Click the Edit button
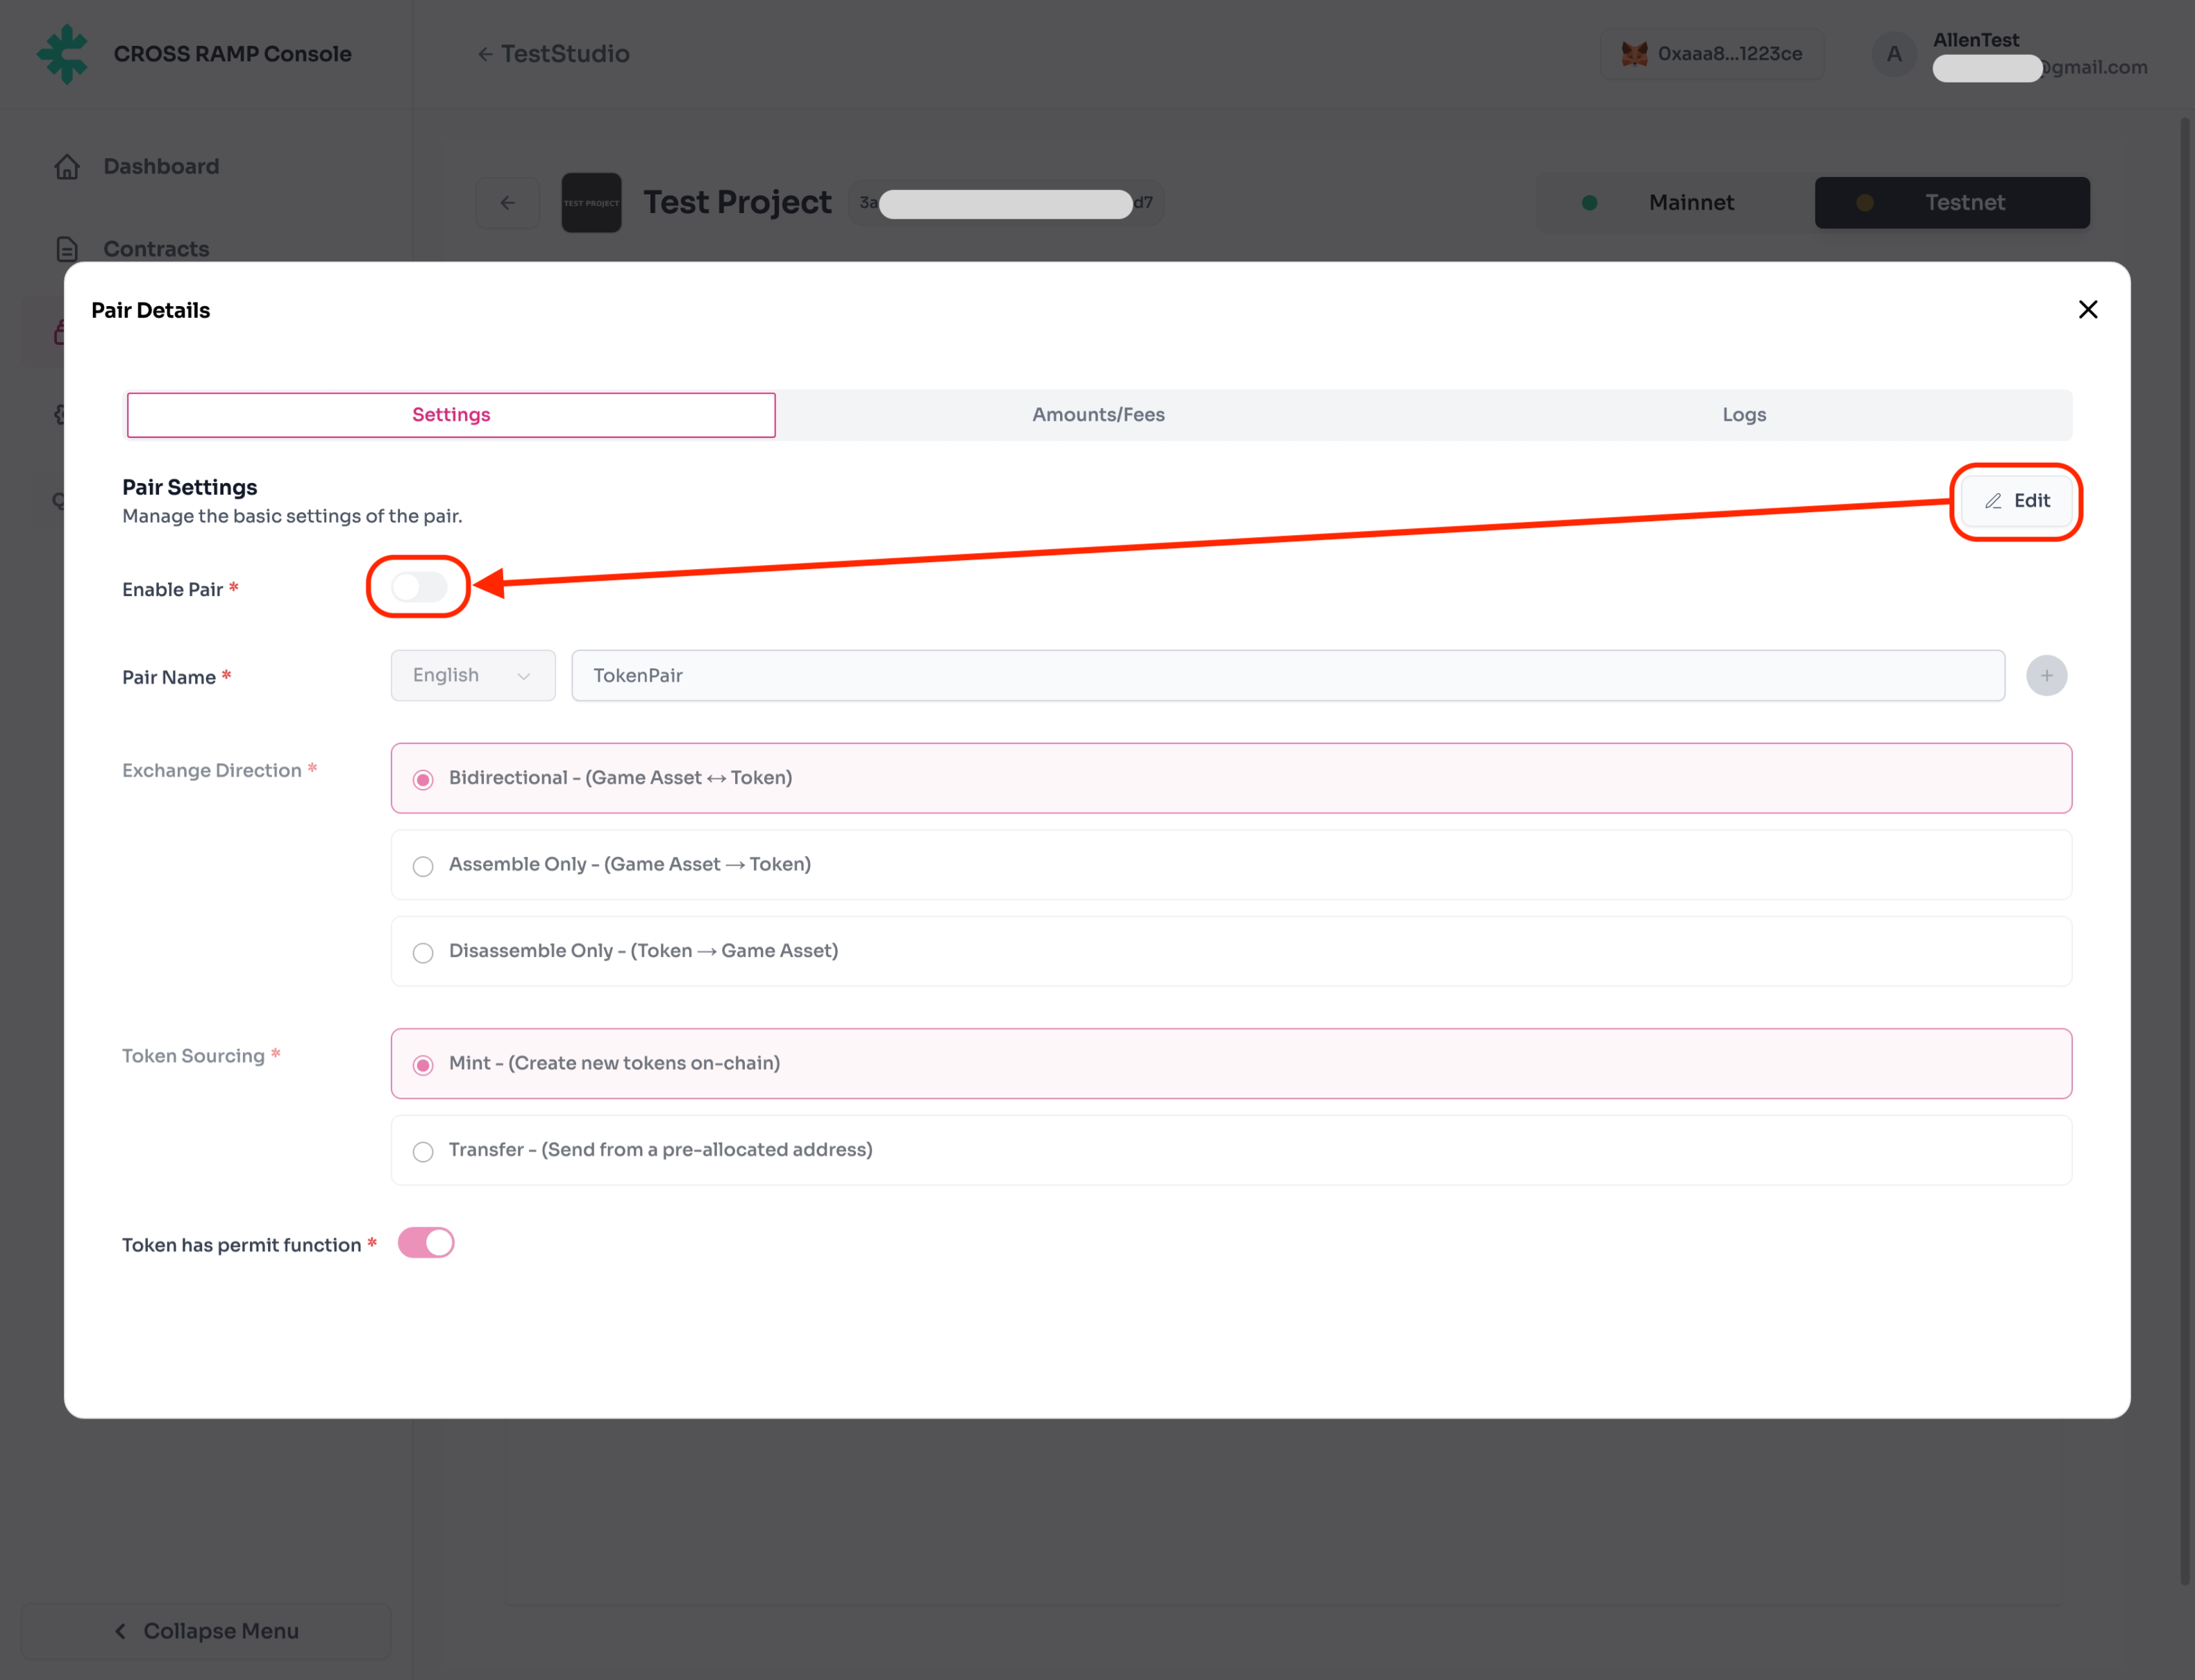The height and width of the screenshot is (1680, 2195). pyautogui.click(x=2016, y=501)
